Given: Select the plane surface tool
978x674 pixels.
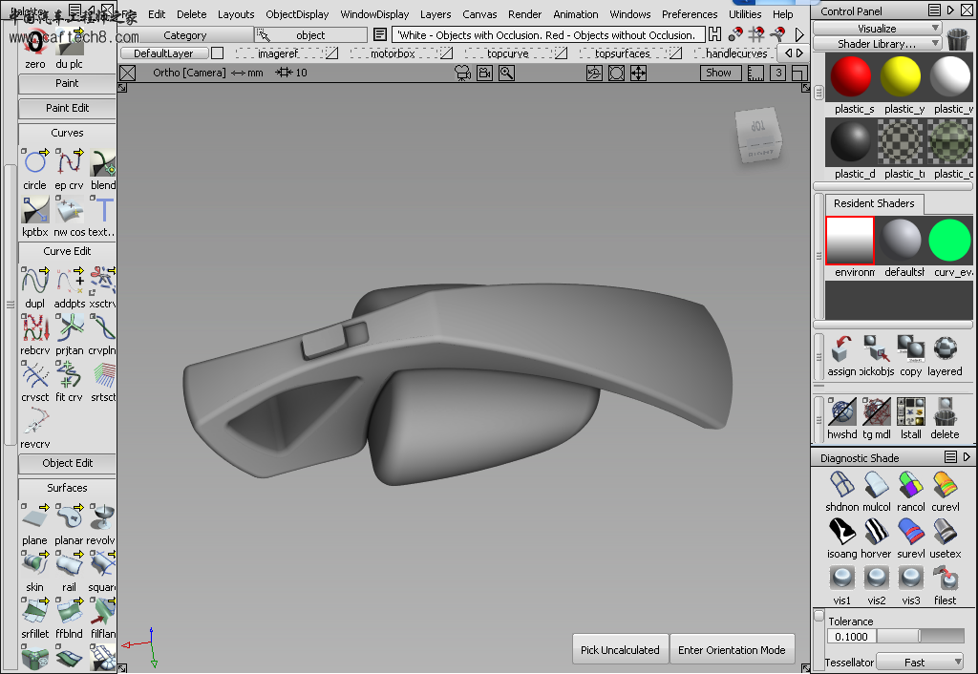Looking at the screenshot, I should [35, 517].
